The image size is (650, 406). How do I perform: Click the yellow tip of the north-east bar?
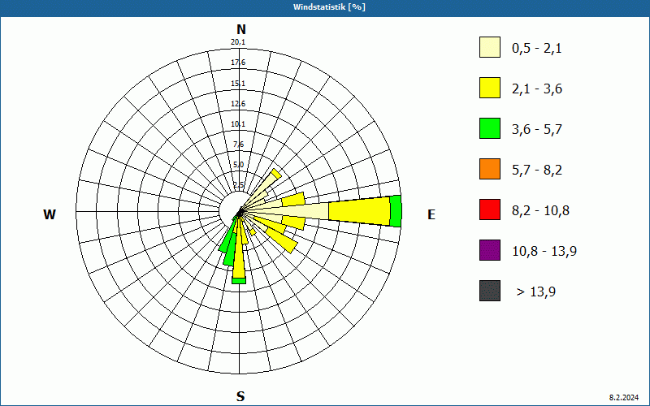point(276,174)
